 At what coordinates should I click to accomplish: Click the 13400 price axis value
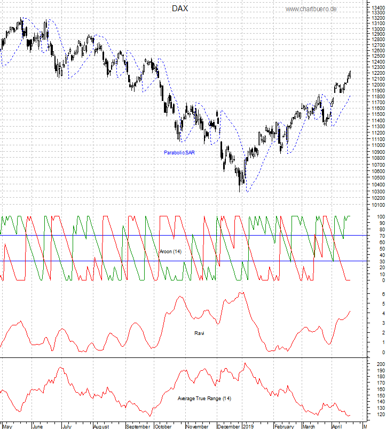379,7
